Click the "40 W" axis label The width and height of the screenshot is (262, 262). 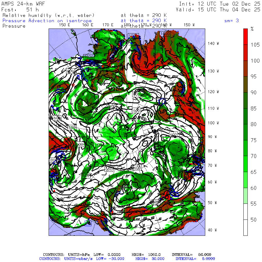click(x=212, y=230)
